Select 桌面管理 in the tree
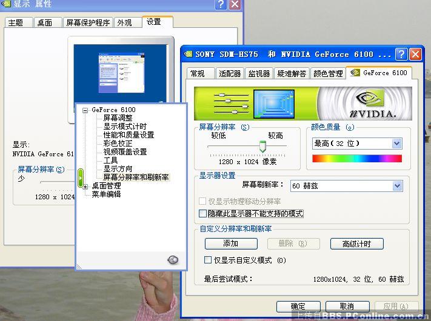This screenshot has width=431, height=321. 106,186
